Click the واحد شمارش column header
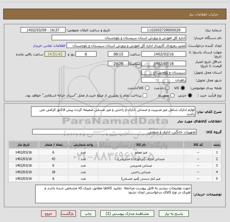The height and width of the screenshot is (222, 230). point(83,145)
